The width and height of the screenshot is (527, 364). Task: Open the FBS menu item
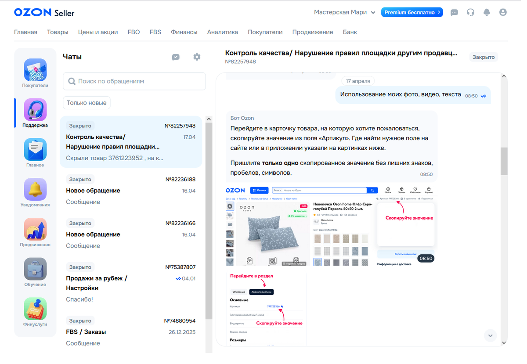155,32
